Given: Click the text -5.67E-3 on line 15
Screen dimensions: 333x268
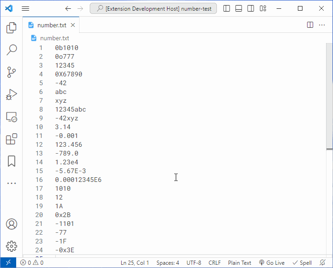Looking at the screenshot, I should tap(70, 171).
